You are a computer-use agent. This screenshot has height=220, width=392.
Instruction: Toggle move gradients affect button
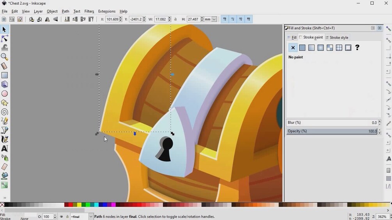click(241, 19)
